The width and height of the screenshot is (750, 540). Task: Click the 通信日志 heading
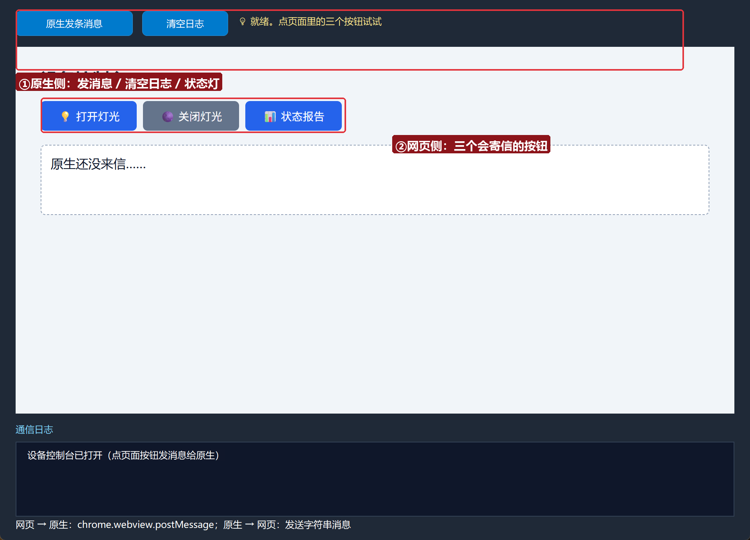(x=34, y=430)
